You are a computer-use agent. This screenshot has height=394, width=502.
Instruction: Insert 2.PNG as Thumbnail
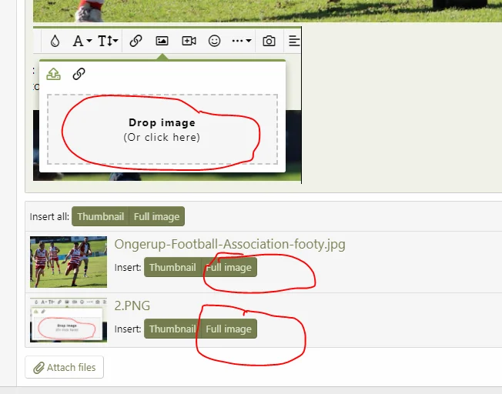172,329
